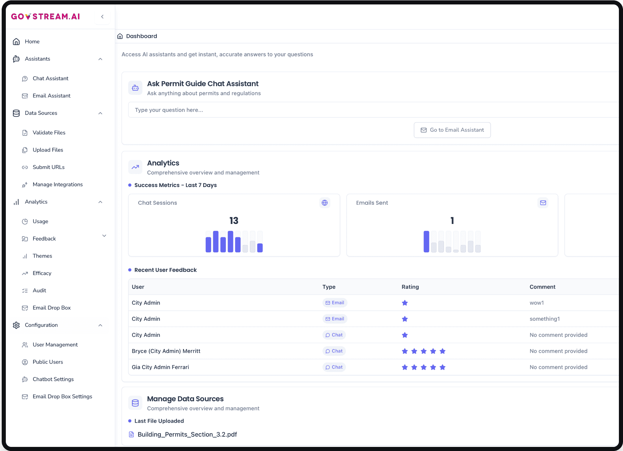Click the Go to Email Assistant button

click(452, 130)
